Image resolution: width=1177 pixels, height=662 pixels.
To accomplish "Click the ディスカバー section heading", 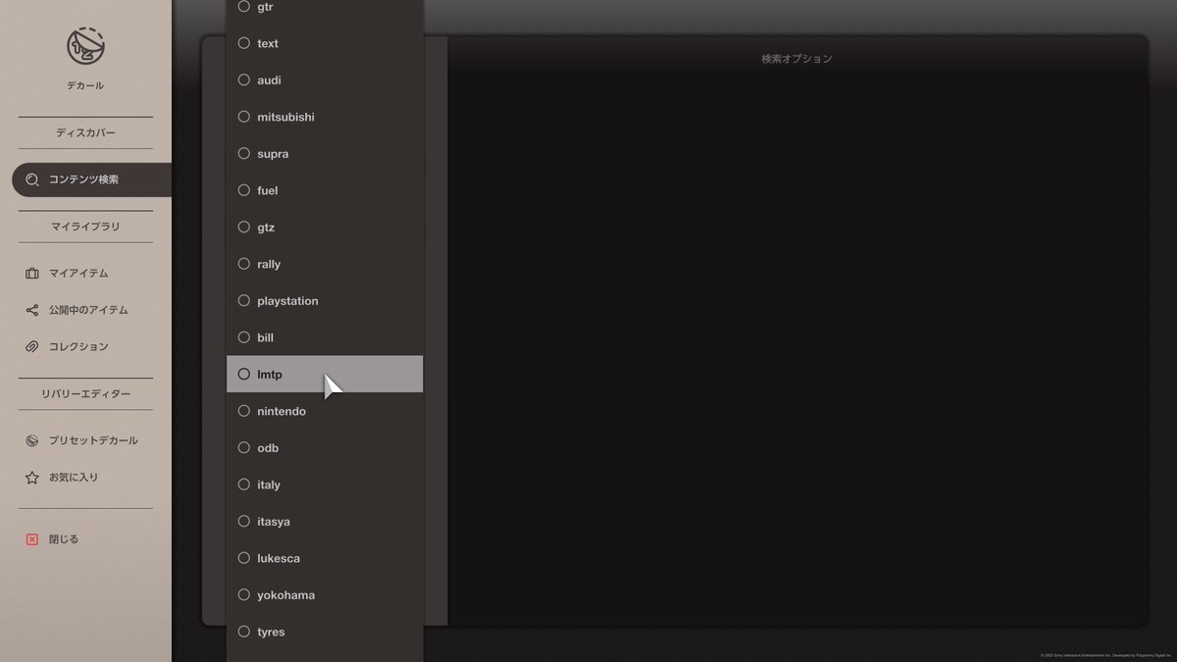I will 85,132.
